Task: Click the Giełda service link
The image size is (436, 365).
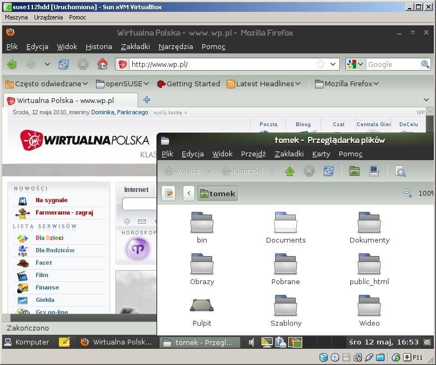Action: pos(45,300)
